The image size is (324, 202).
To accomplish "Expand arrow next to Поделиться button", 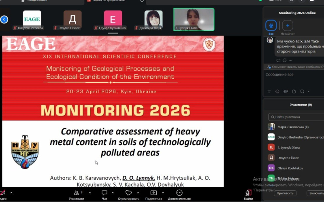I will (x=163, y=193).
